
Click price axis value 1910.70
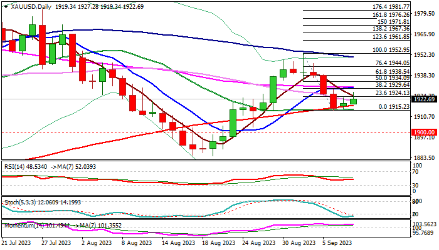(424, 117)
